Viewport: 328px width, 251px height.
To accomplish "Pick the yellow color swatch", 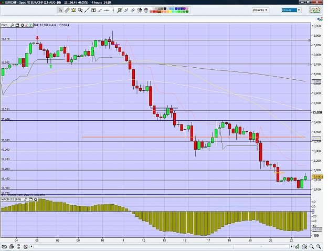I will [171, 12].
